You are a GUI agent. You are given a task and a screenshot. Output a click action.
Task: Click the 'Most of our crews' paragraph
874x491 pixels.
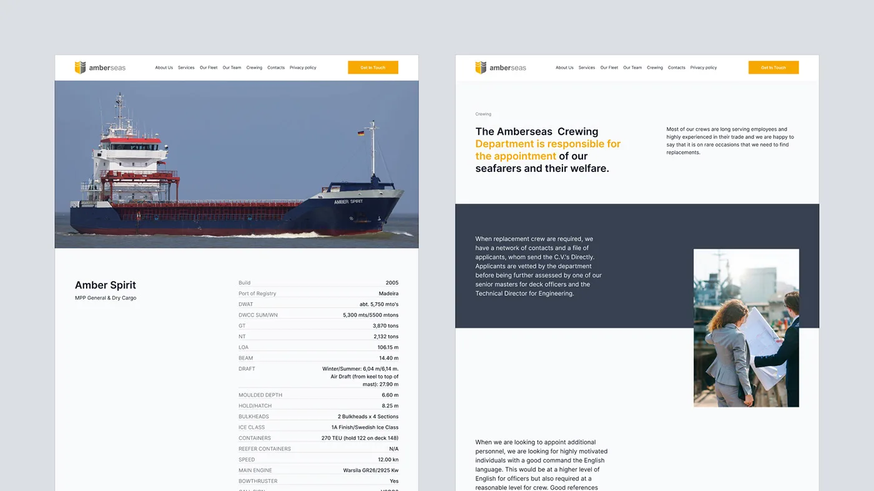pyautogui.click(x=730, y=141)
